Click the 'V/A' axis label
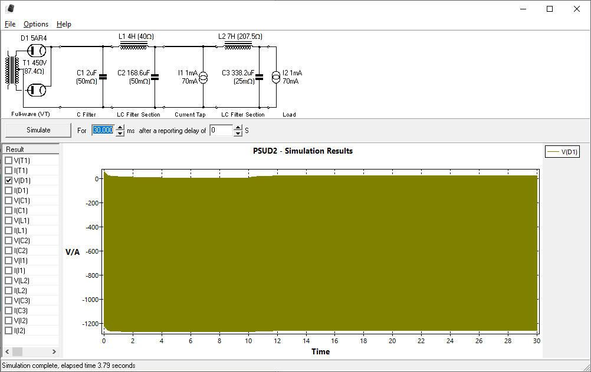 (x=73, y=252)
